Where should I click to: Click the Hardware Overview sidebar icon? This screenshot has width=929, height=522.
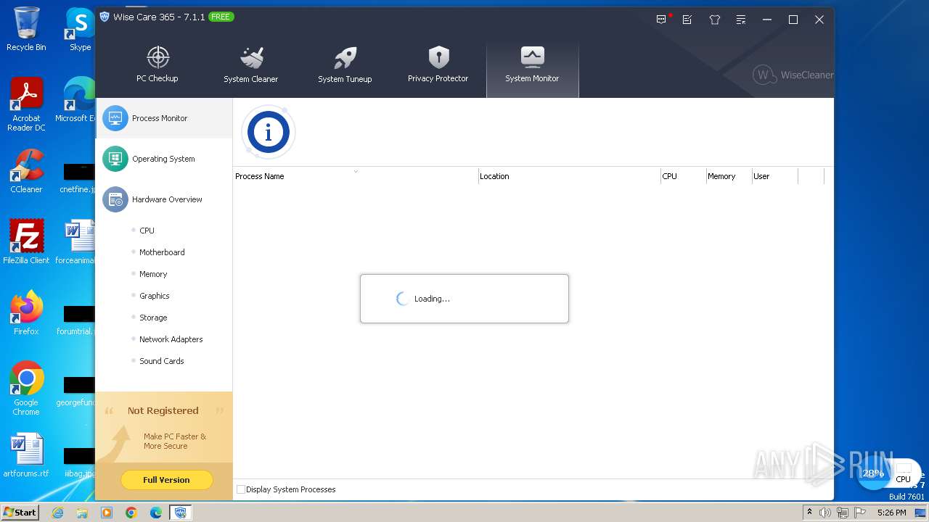pyautogui.click(x=115, y=199)
